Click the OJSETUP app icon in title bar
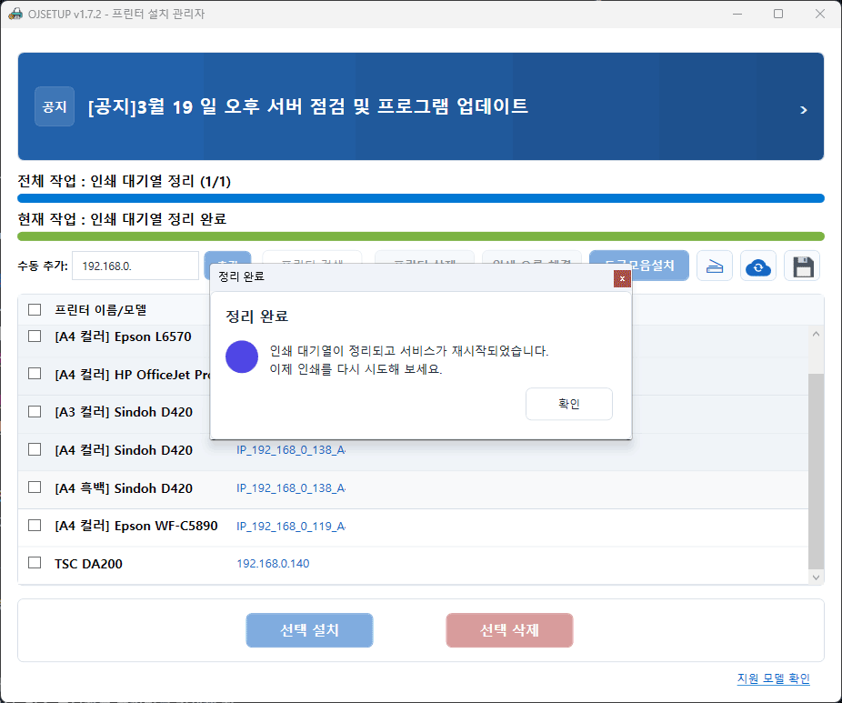This screenshot has width=842, height=703. coord(15,14)
